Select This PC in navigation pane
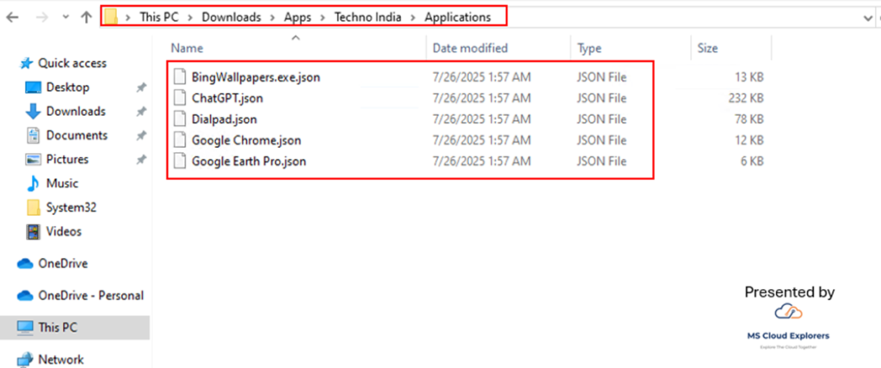This screenshot has height=368, width=881. tap(58, 328)
